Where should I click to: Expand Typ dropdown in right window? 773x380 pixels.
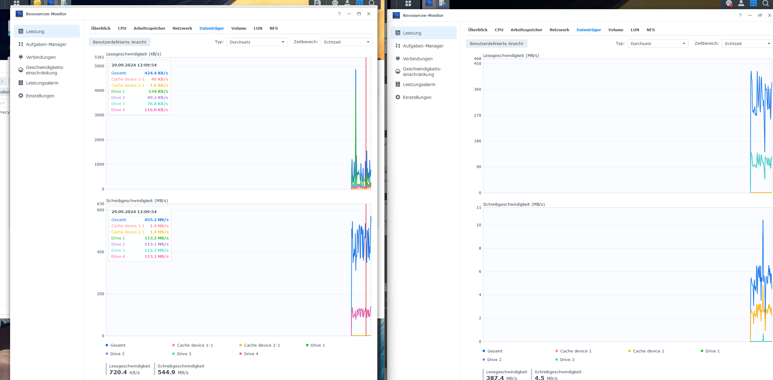pos(657,43)
